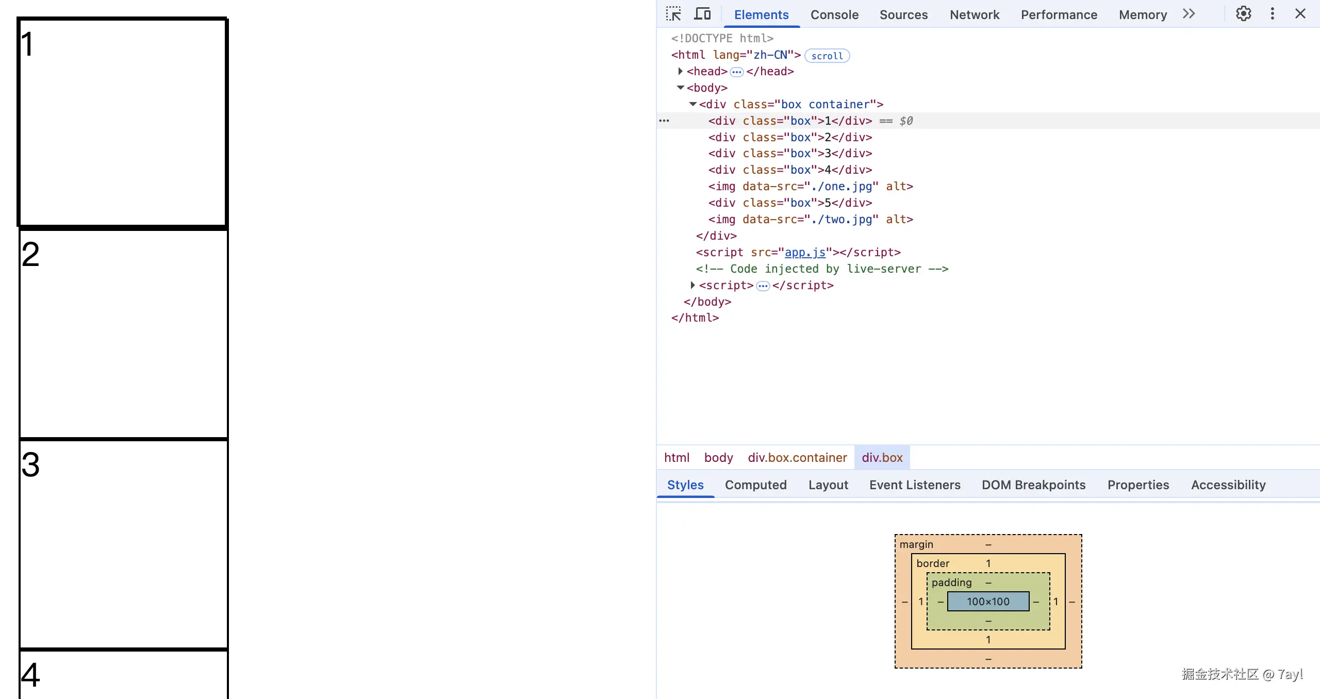Open DevTools settings gear
The image size is (1320, 699).
tap(1243, 14)
